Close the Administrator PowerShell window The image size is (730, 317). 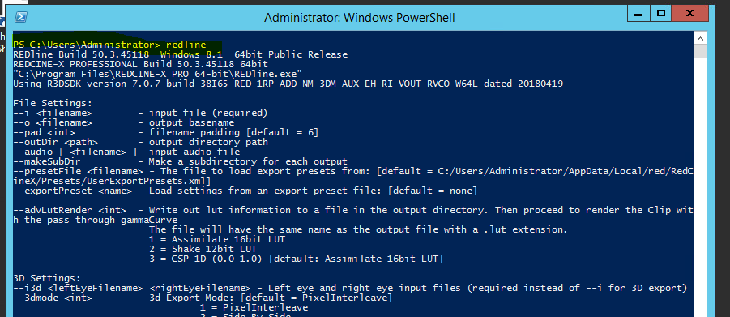click(690, 14)
